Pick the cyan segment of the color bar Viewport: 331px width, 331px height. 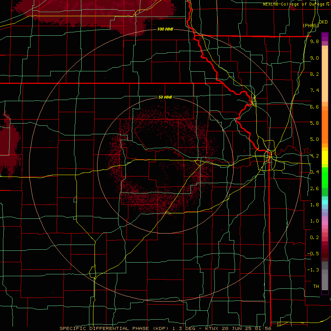[x=325, y=202]
